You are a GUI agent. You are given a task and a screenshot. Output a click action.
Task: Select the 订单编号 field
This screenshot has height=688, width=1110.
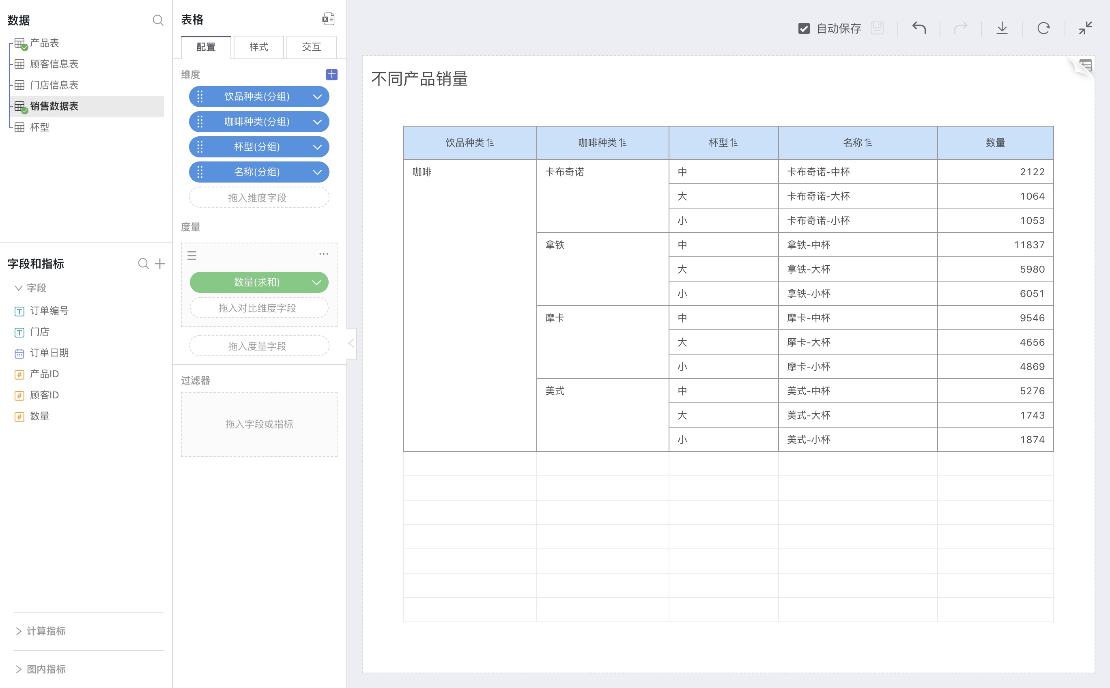coord(49,311)
